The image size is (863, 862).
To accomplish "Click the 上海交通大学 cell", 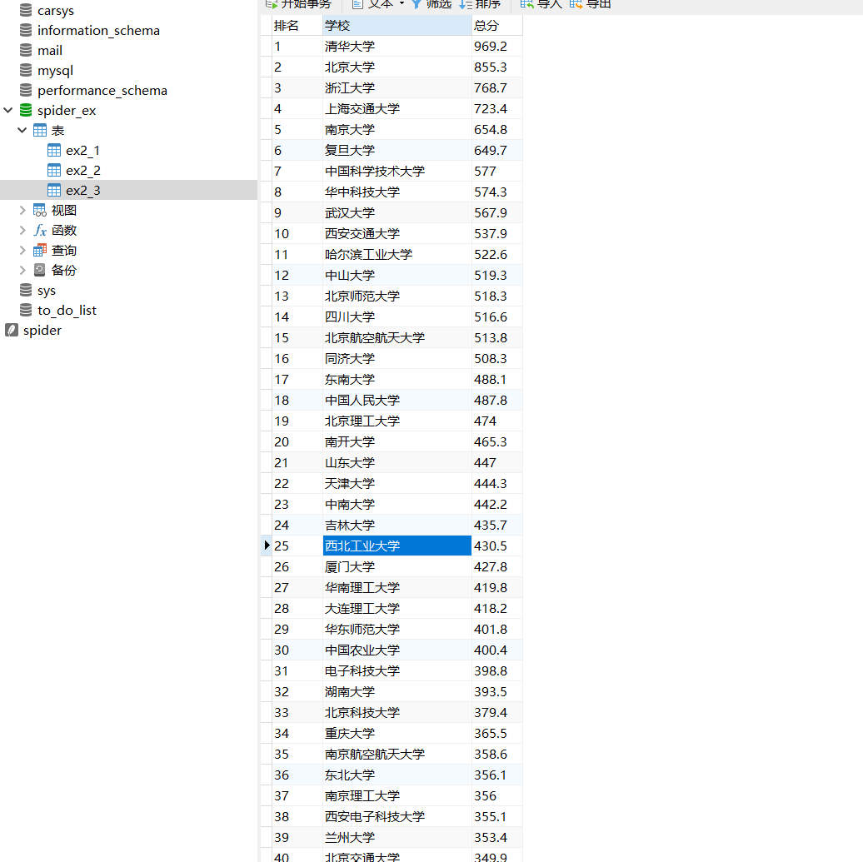I will coord(397,108).
